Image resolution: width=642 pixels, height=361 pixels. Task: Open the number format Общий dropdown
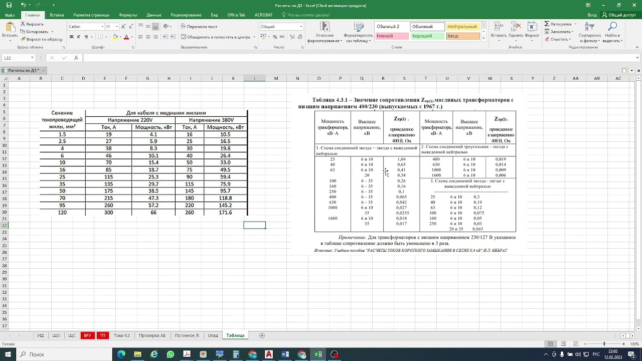click(x=301, y=27)
